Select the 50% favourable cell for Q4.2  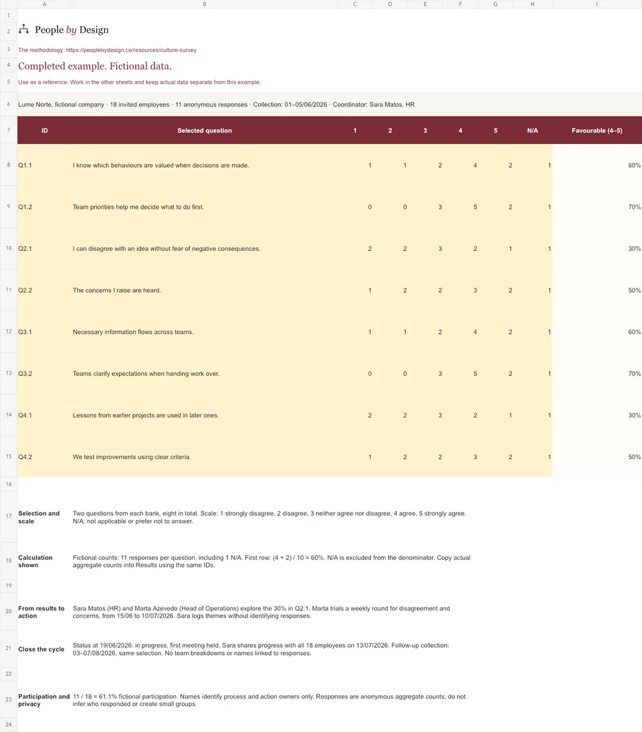click(597, 456)
